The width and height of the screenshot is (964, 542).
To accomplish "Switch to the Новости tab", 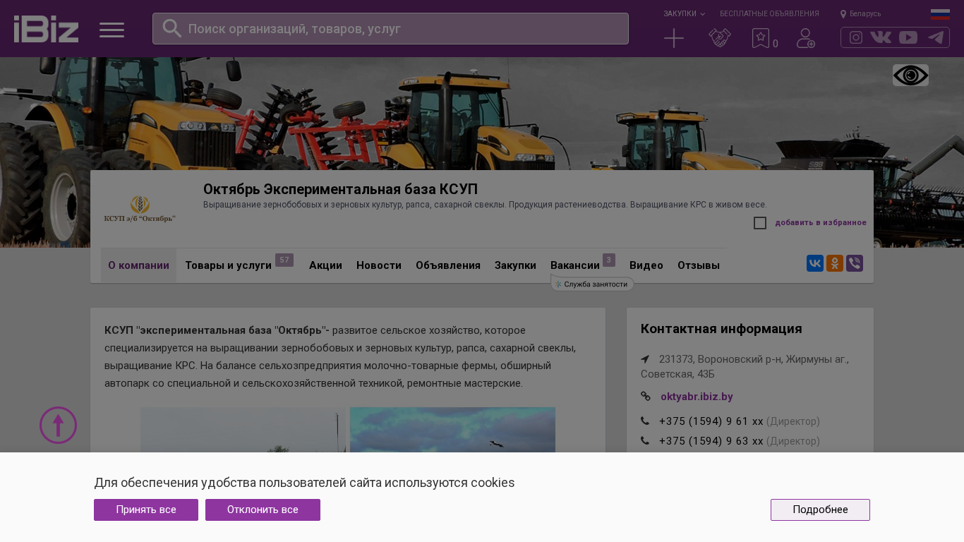I will 379,265.
